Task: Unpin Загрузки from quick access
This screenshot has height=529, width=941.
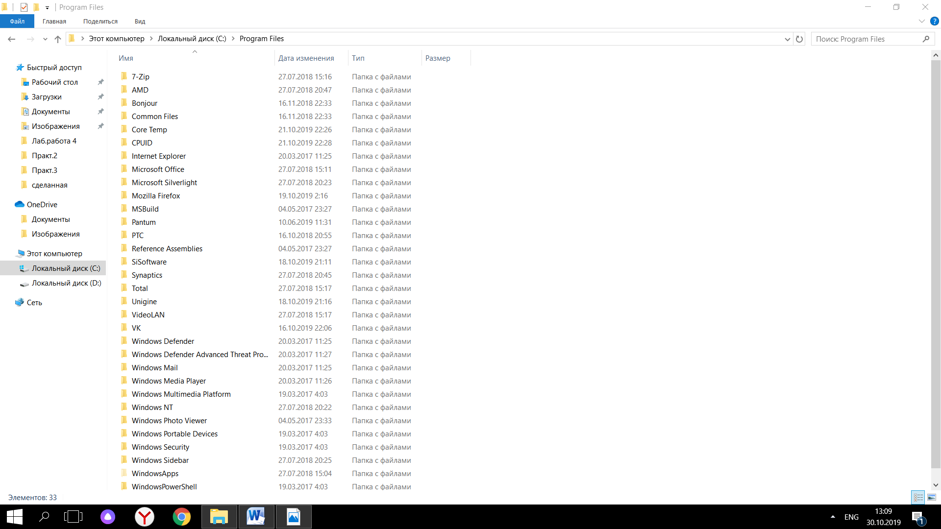Action: coord(100,96)
